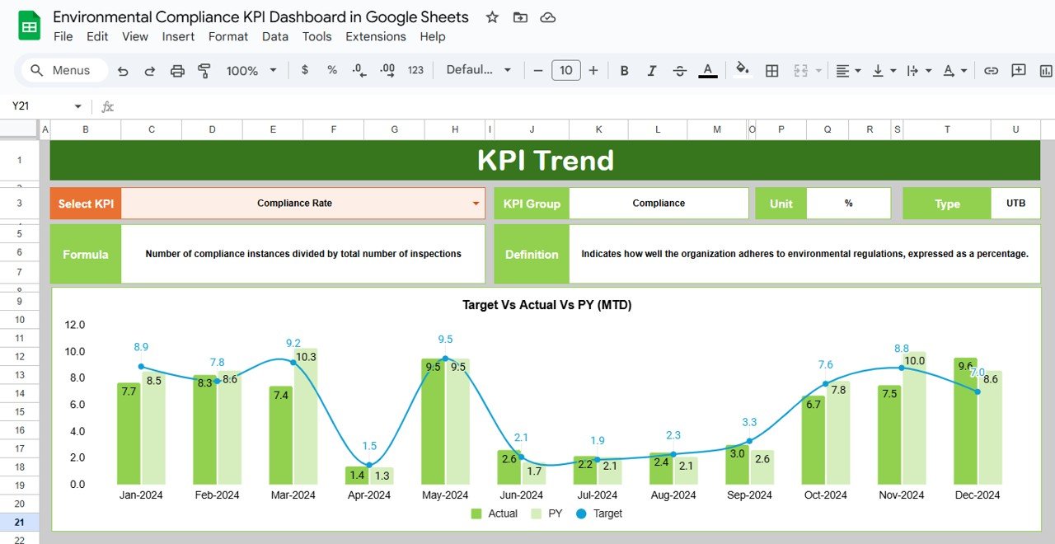Click the Target Vs Actual chart title

[547, 305]
